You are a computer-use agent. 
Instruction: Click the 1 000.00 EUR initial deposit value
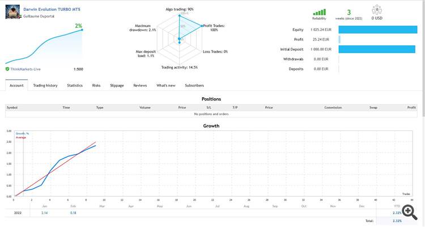tap(321, 49)
